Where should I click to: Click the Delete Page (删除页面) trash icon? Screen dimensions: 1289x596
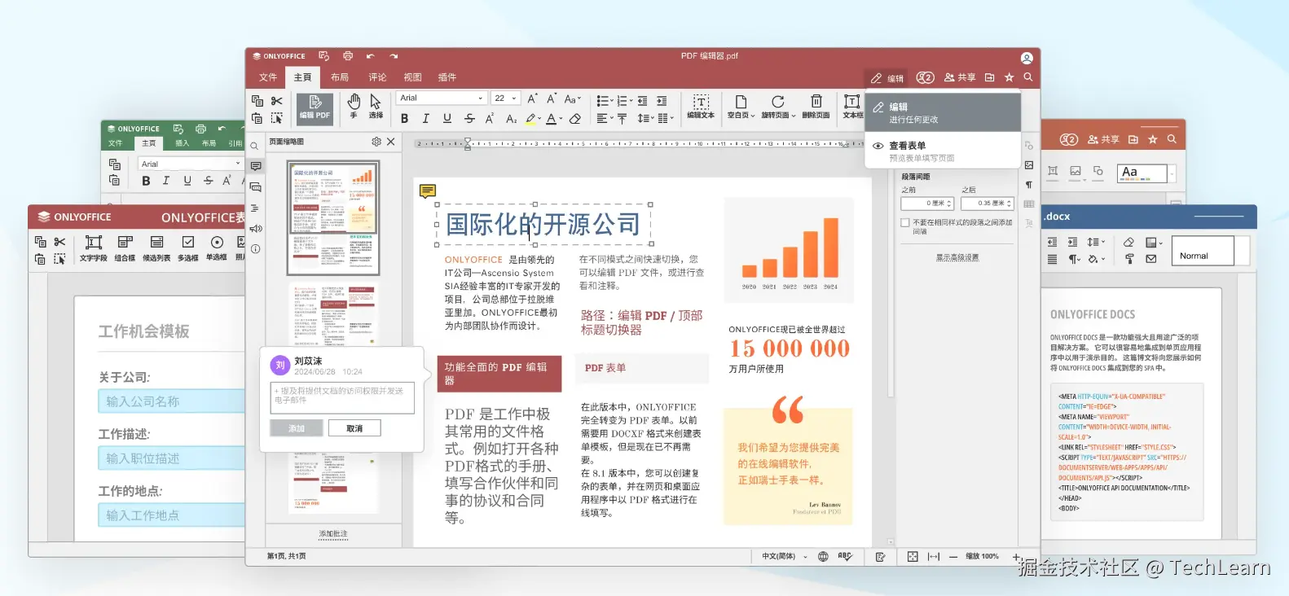click(816, 106)
